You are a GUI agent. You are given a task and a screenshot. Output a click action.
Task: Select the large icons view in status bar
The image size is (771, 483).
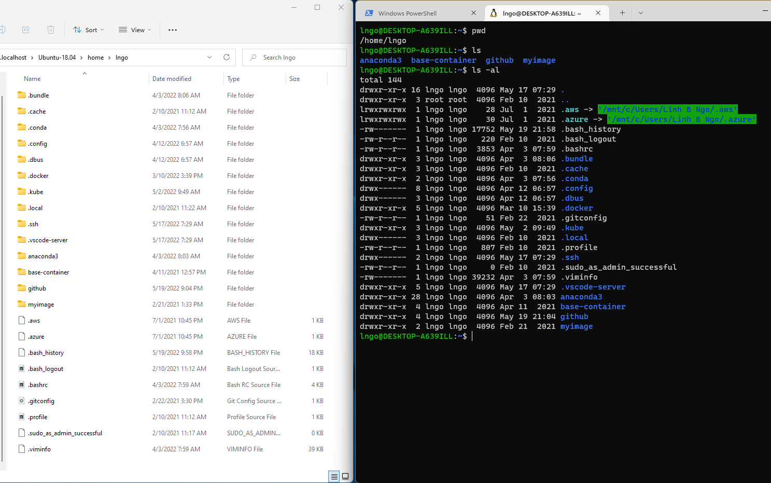point(345,476)
